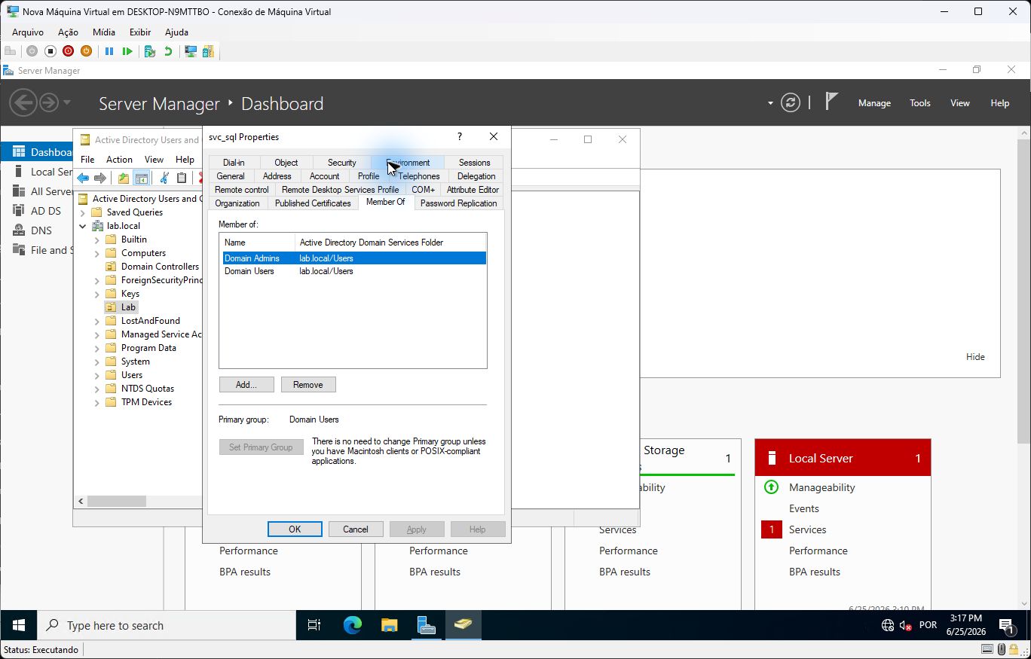Screen dimensions: 1031x659
Task: Select Domain Controllers in the tree
Action: [160, 267]
